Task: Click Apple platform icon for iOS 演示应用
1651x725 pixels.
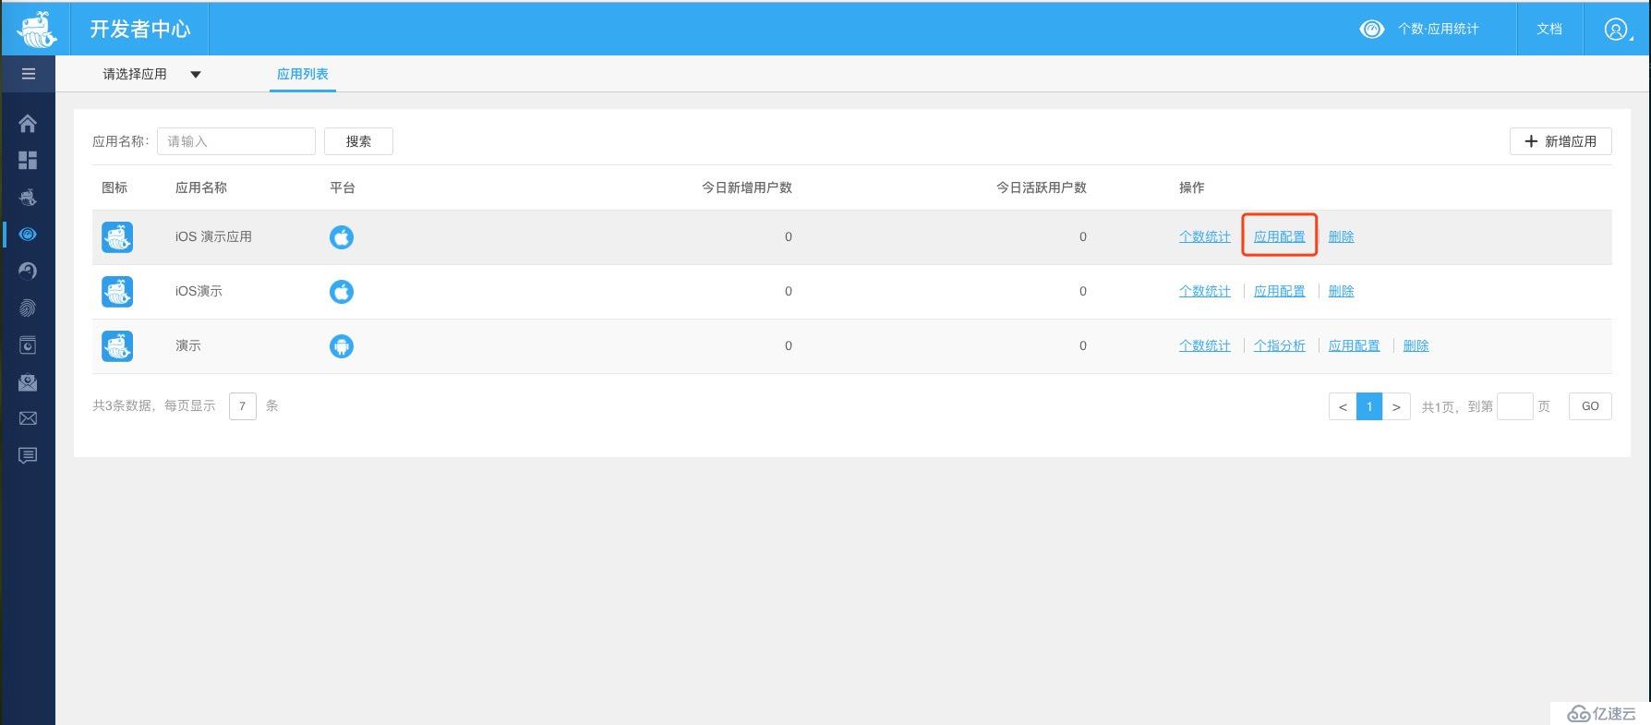Action: click(x=342, y=237)
